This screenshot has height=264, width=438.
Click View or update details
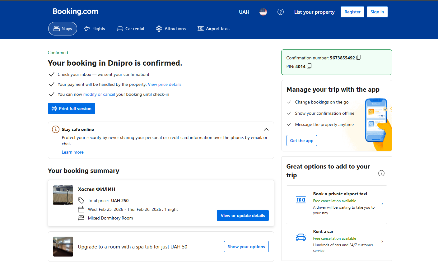click(243, 215)
